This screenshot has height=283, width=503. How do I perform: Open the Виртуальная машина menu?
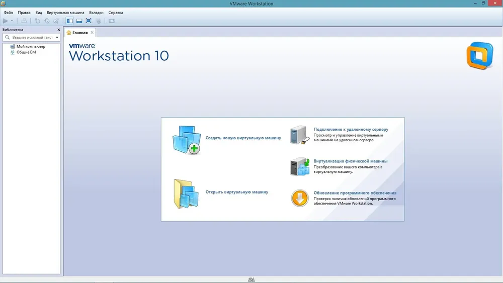click(x=65, y=13)
